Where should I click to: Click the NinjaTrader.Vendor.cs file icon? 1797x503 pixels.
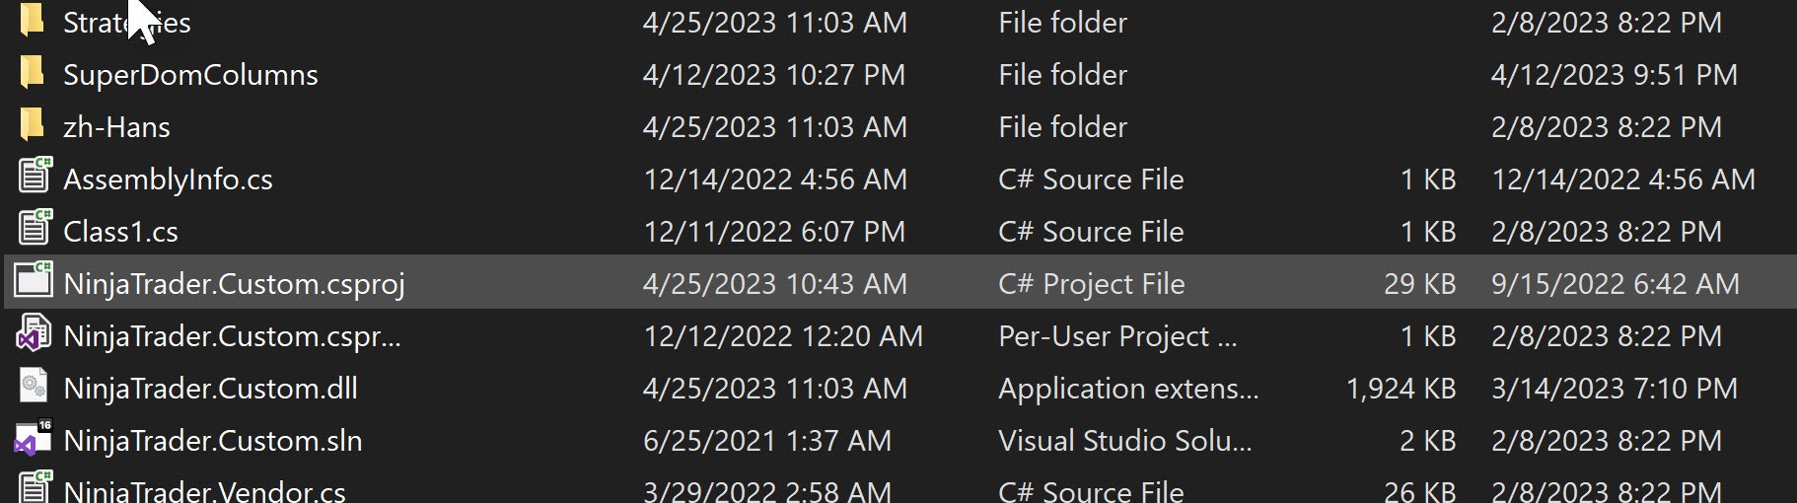pos(35,487)
